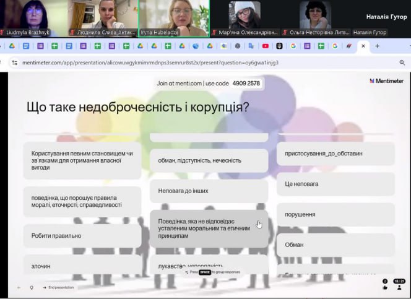Select the 'Робити правильно' response card

(x=82, y=236)
